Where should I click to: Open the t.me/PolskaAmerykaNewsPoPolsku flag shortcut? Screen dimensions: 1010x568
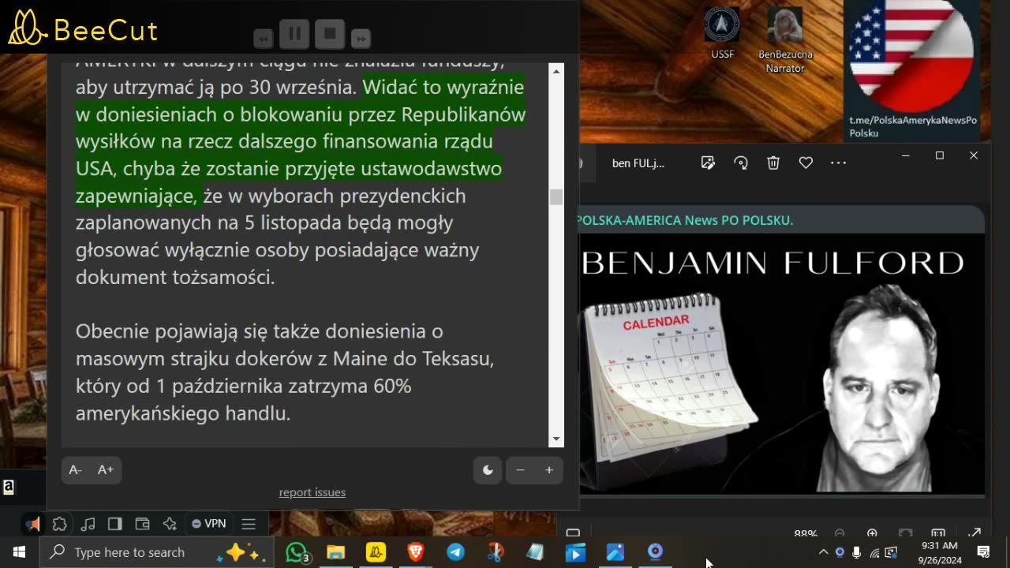[913, 69]
